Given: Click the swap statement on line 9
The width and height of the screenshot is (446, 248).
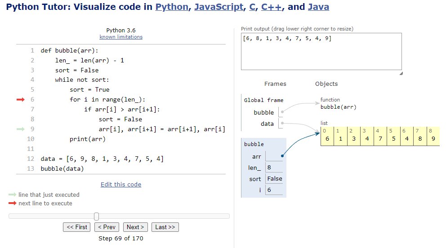Looking at the screenshot, I should click(162, 129).
